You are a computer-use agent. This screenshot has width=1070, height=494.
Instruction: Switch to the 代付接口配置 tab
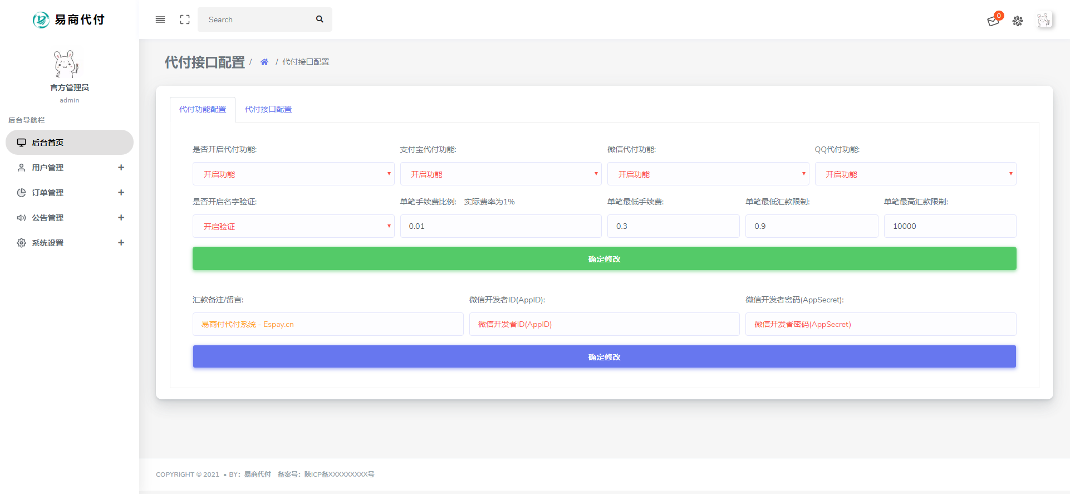point(268,109)
